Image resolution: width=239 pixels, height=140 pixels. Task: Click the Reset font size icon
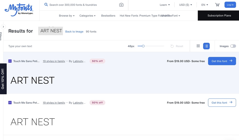[x=172, y=46]
